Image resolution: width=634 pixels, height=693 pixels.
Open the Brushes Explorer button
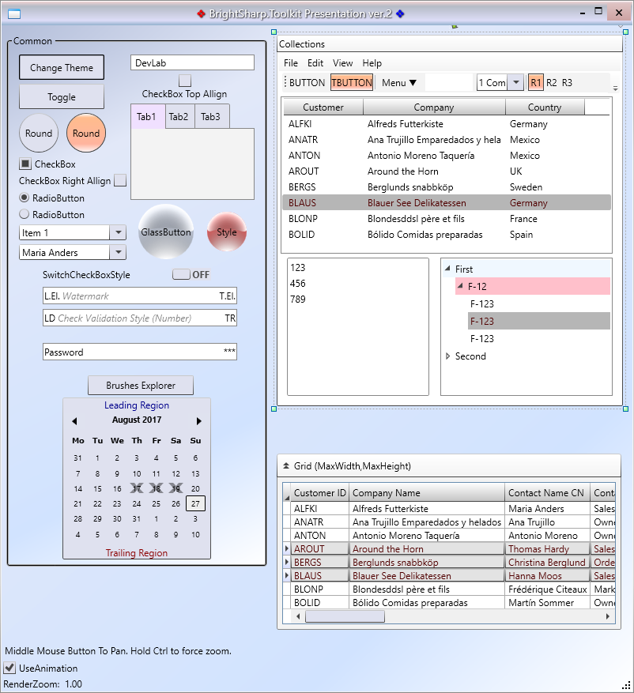click(140, 386)
